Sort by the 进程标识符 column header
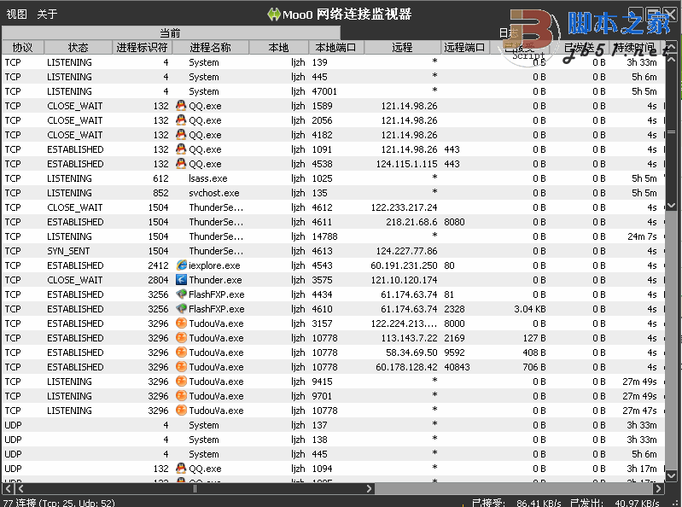The image size is (682, 507). (x=143, y=48)
